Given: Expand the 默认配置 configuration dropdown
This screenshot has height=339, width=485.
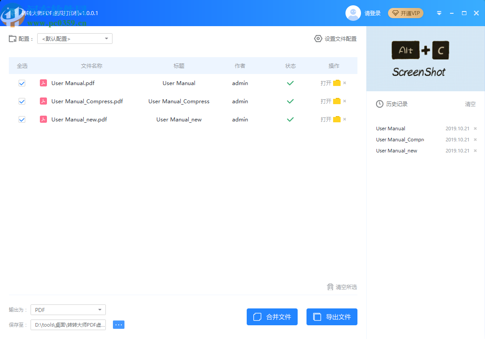Looking at the screenshot, I should click(x=75, y=39).
